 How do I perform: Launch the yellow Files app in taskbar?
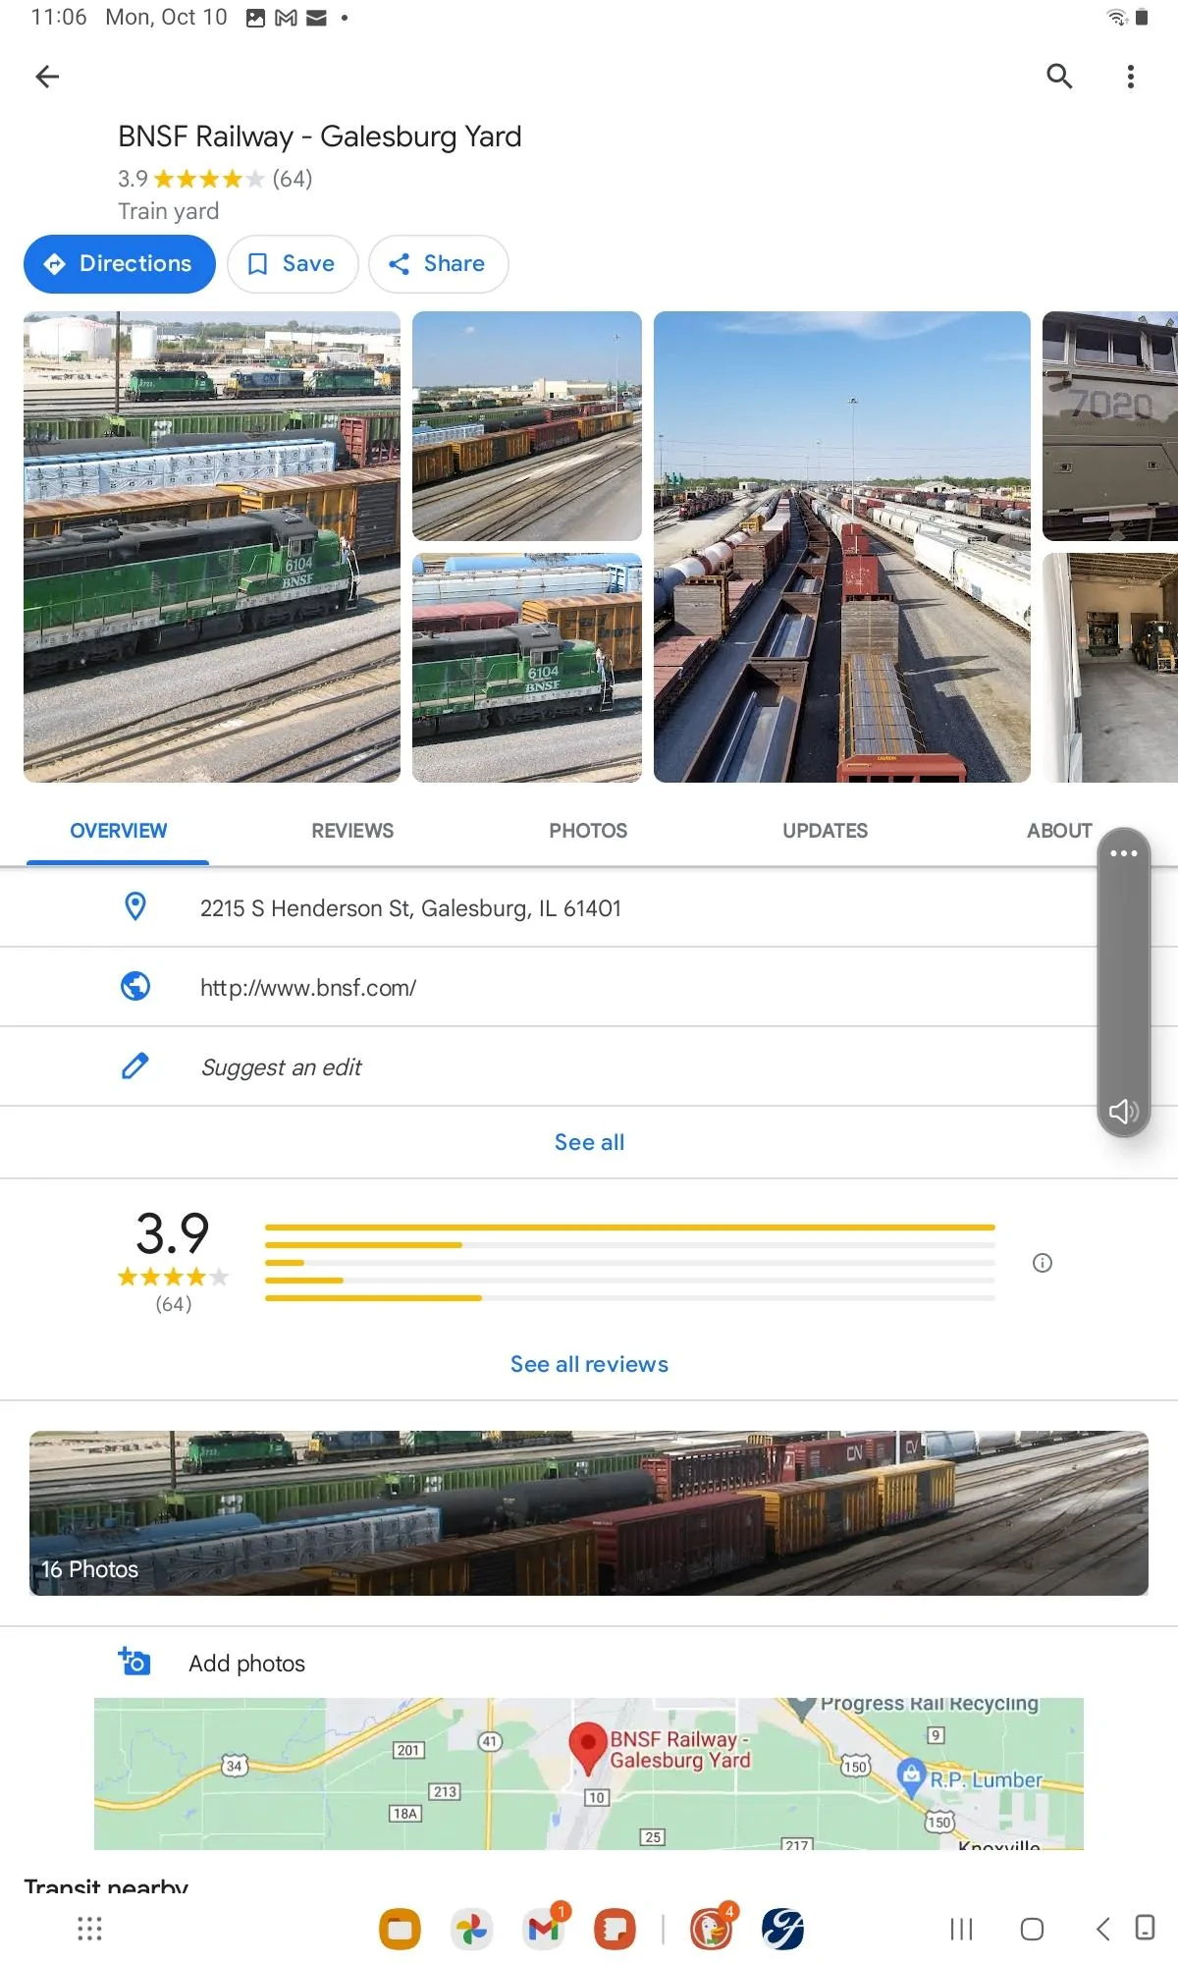pyautogui.click(x=400, y=1930)
